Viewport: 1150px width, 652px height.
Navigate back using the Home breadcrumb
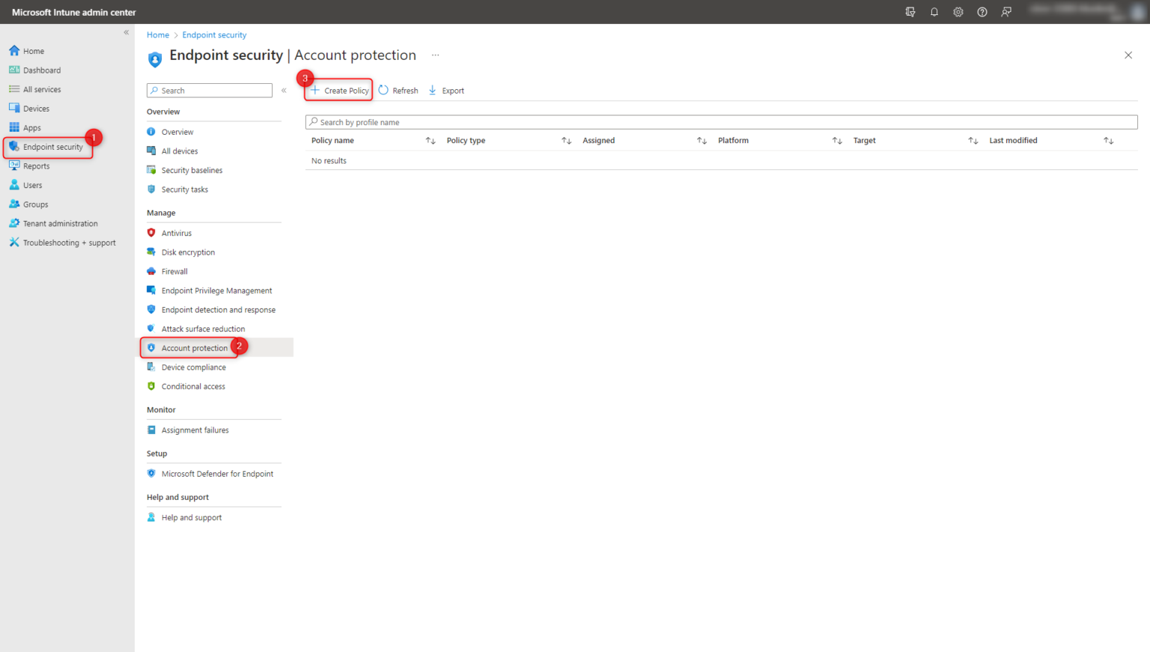(157, 34)
